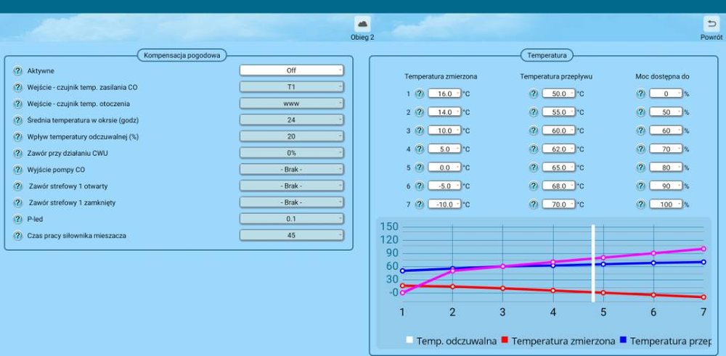726x356 pixels.
Task: Select the Kompensacja pogodowa panel header
Action: tap(181, 54)
